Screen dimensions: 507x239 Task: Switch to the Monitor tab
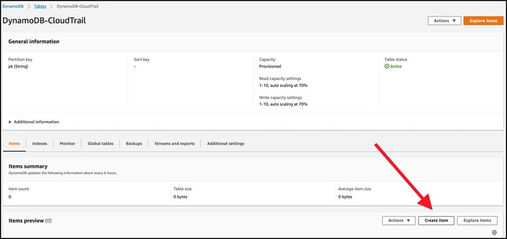67,143
